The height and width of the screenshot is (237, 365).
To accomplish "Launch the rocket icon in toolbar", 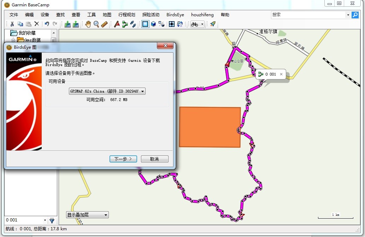I will click(213, 24).
